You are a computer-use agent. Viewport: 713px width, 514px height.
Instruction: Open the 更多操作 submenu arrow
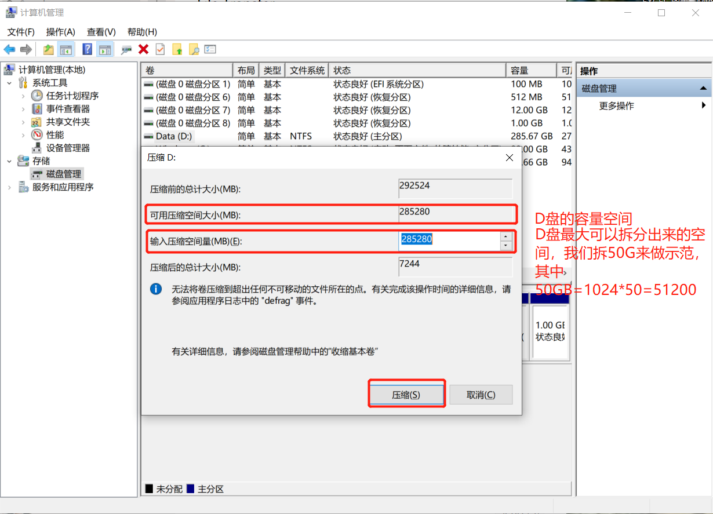coord(704,105)
